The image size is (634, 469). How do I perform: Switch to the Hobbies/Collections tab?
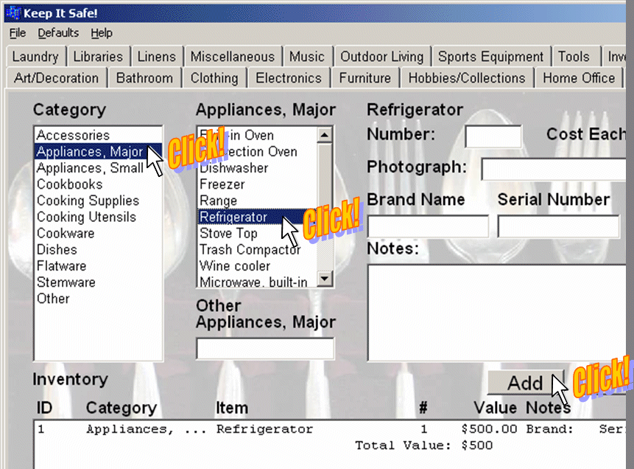(x=467, y=78)
